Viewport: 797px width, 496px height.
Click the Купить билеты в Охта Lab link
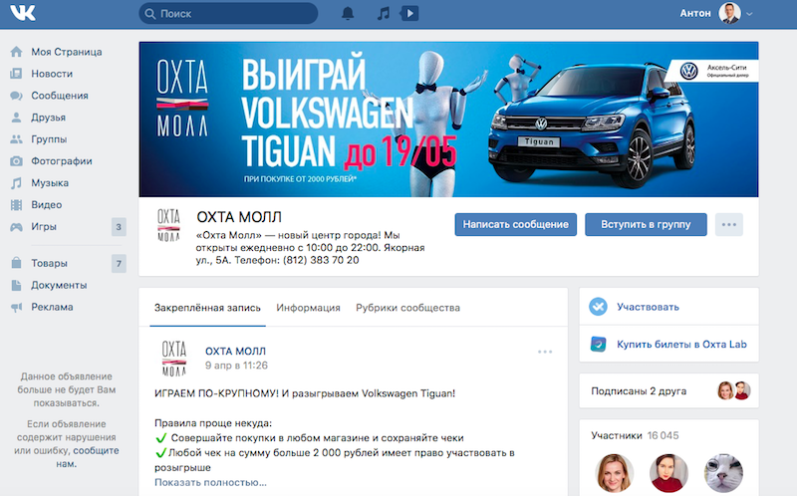[681, 345]
